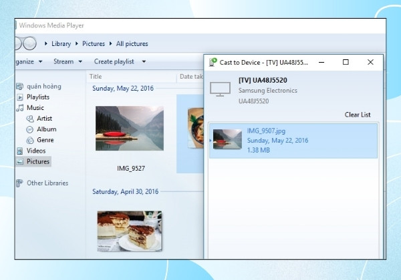Open the Pictures breadcrumb
This screenshot has width=401, height=280.
pyautogui.click(x=94, y=43)
